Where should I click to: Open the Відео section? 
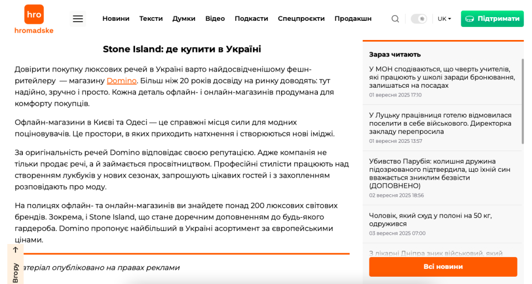pos(215,19)
